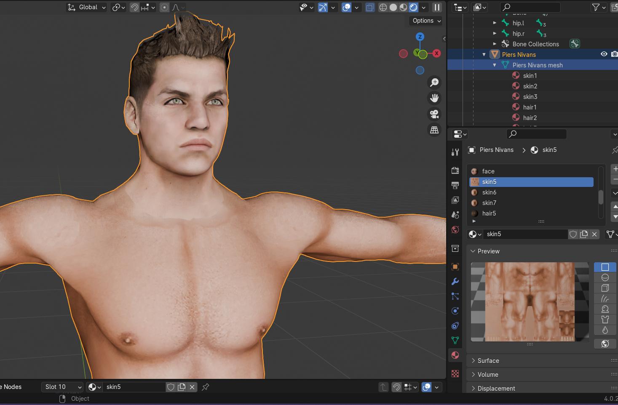Open the viewport Options dropdown
This screenshot has height=405, width=618.
pyautogui.click(x=427, y=21)
